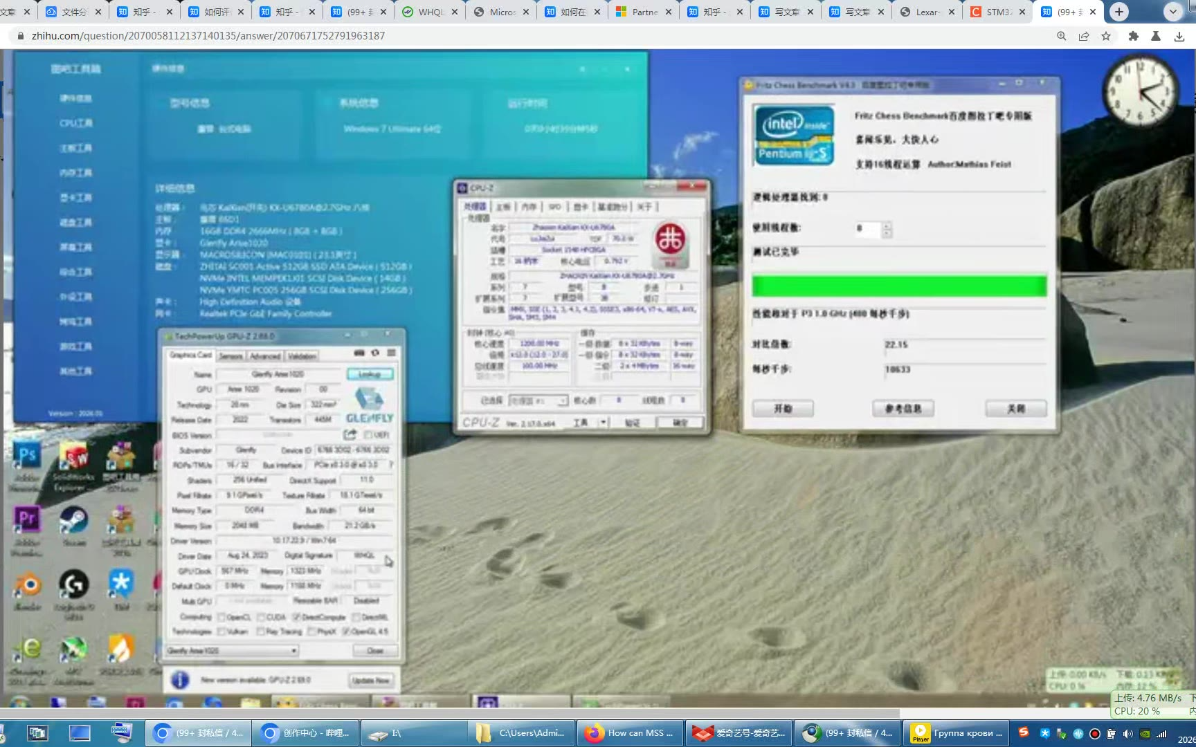Click the blue info icon below GPU-Z
This screenshot has height=747, width=1196.
[180, 680]
